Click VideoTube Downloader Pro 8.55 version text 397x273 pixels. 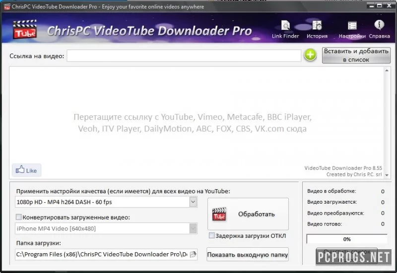(343, 168)
